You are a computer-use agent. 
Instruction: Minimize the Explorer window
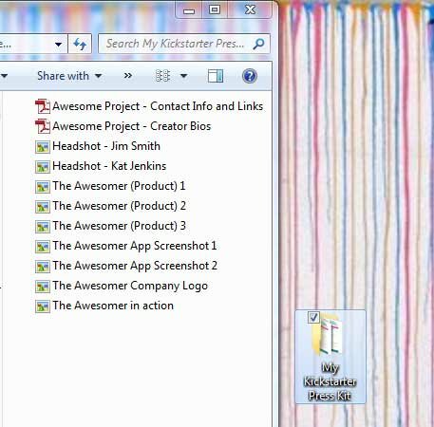[x=189, y=10]
